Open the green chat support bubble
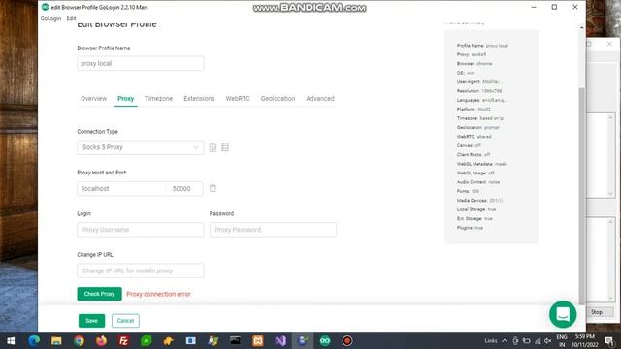This screenshot has width=621, height=349. pos(563,314)
